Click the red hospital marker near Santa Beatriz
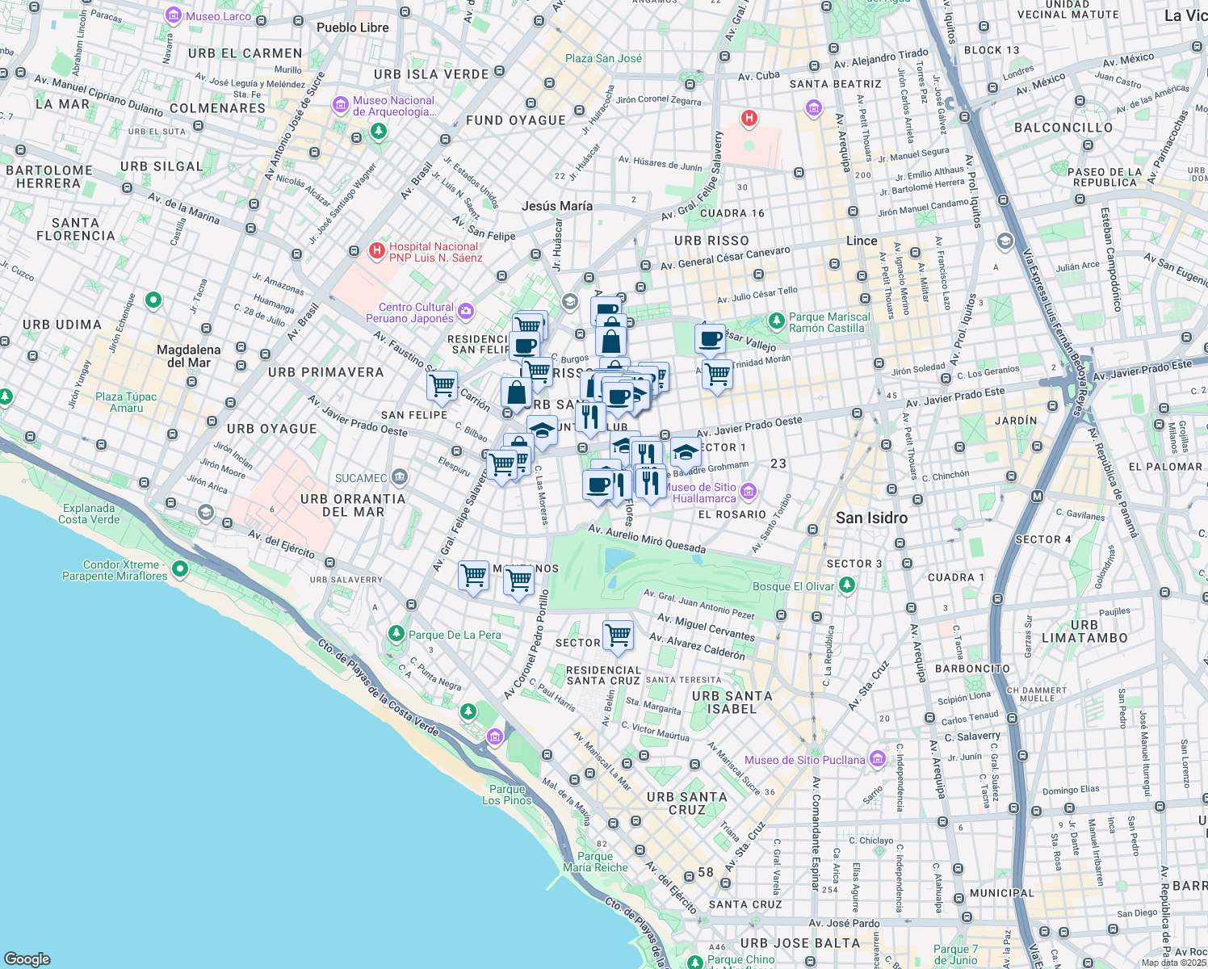Viewport: 1208px width, 969px height. [749, 120]
